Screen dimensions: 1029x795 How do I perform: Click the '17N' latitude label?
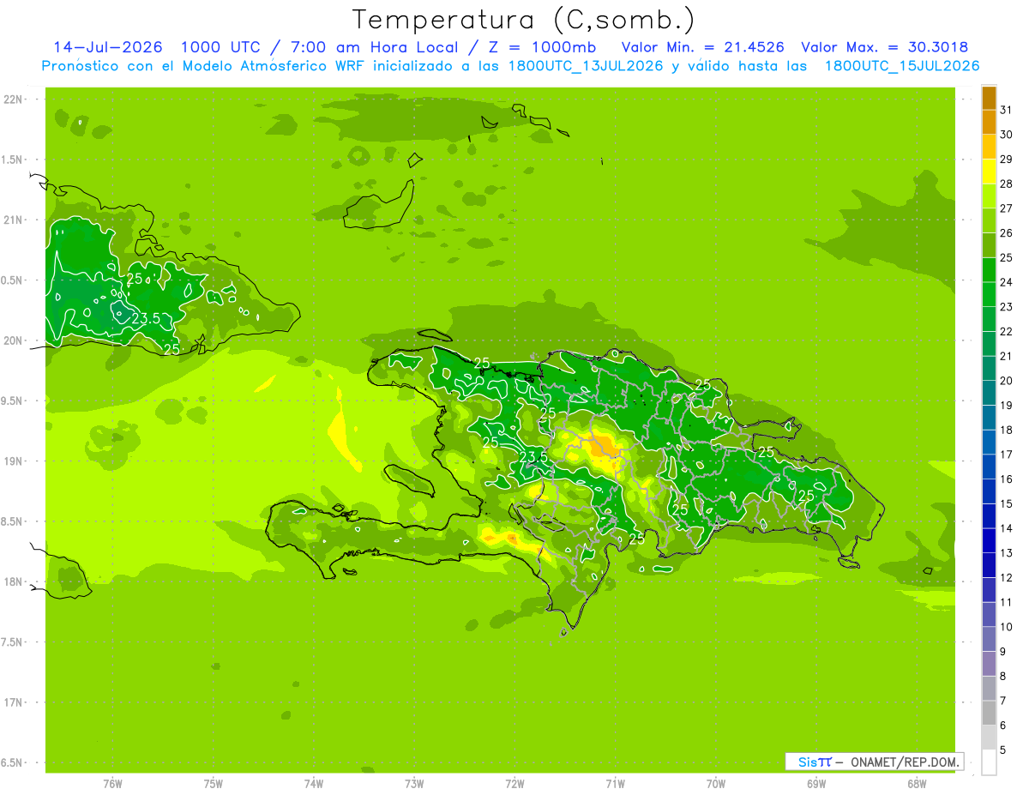15,703
